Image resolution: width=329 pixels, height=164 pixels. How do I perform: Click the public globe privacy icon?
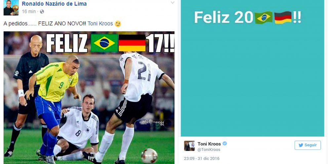tap(42, 12)
